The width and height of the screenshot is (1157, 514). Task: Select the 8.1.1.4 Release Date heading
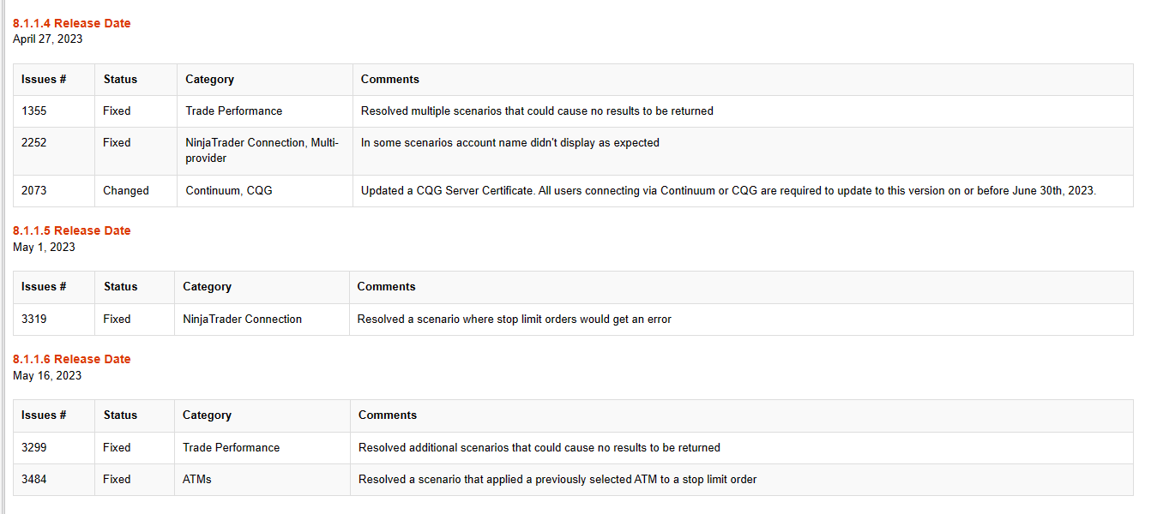[72, 23]
